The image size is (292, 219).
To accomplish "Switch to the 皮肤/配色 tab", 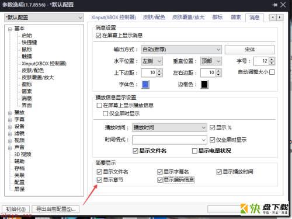I will (x=154, y=18).
